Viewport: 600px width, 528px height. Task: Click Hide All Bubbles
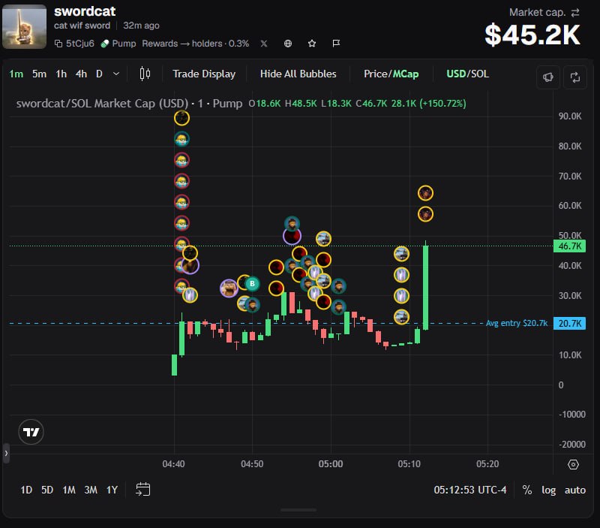298,74
